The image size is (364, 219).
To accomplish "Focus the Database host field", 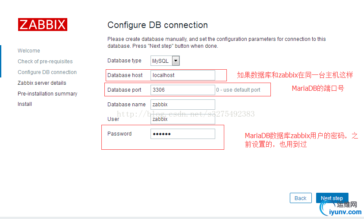I will [x=182, y=75].
